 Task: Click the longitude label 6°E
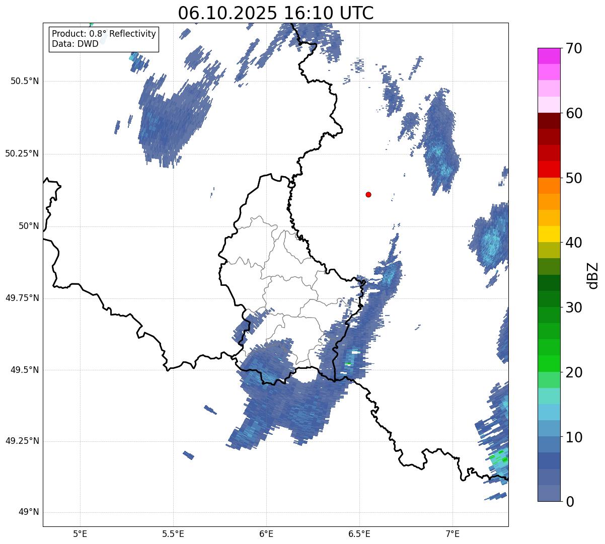[266, 534]
